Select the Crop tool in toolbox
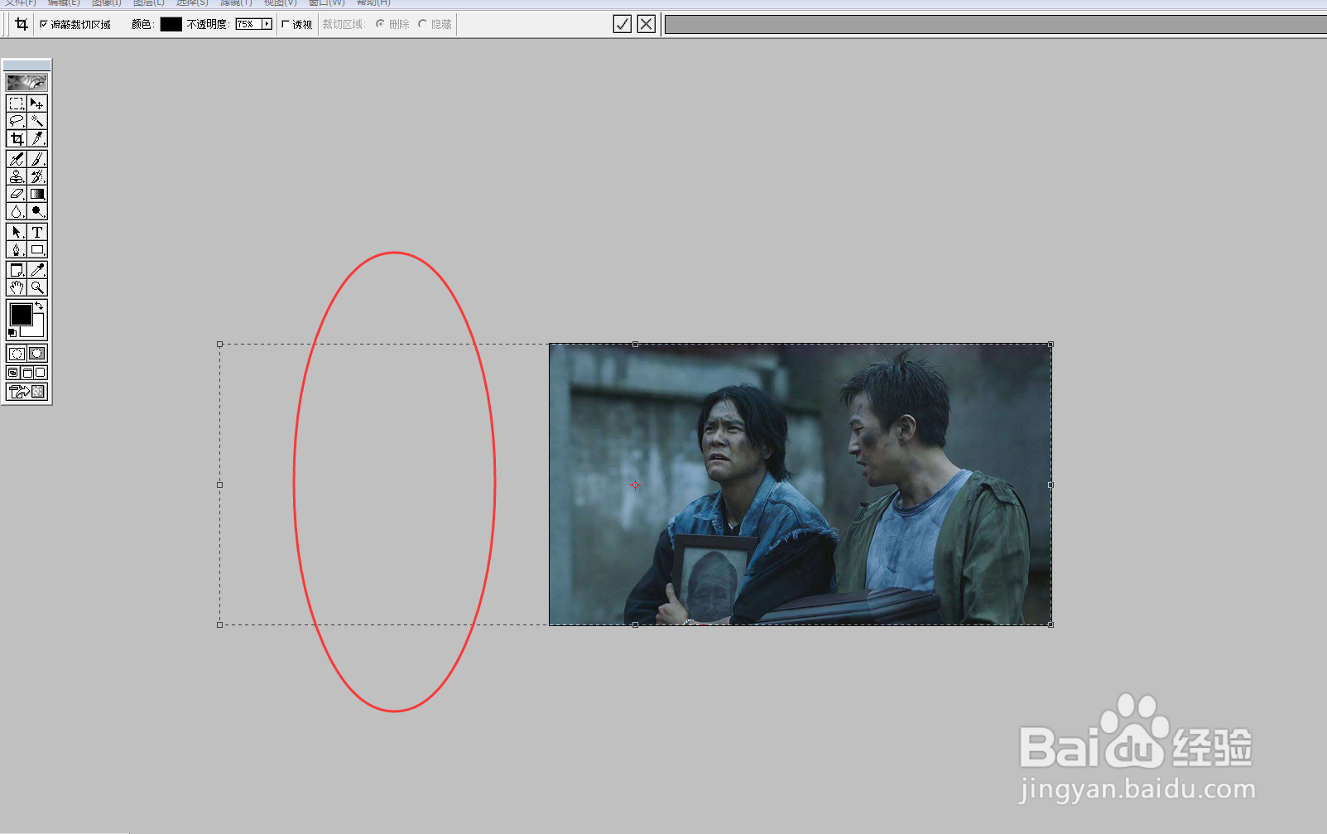The height and width of the screenshot is (834, 1327). 16,138
